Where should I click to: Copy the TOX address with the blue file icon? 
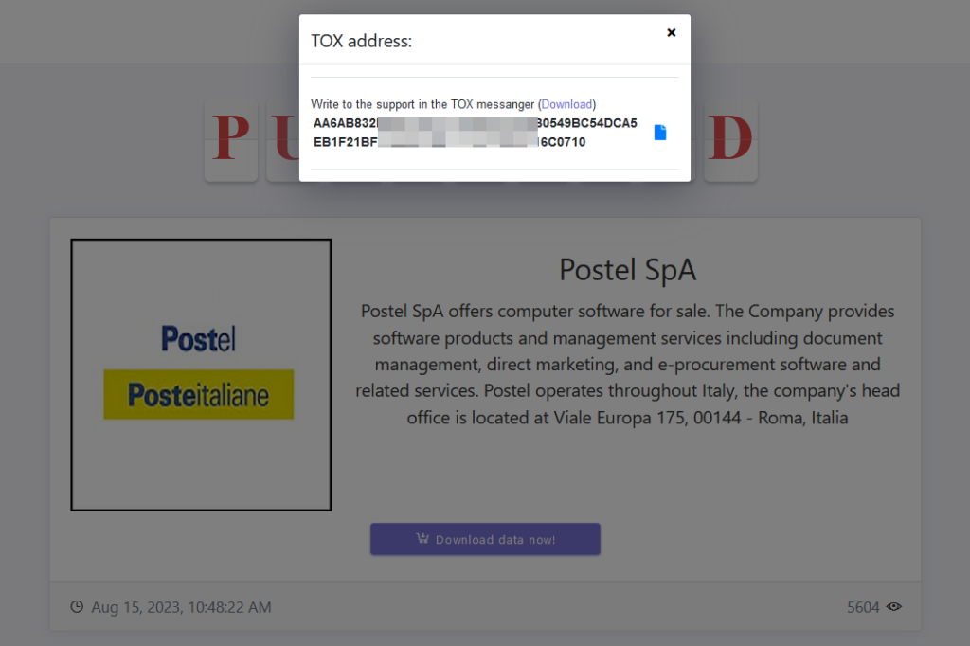(660, 133)
